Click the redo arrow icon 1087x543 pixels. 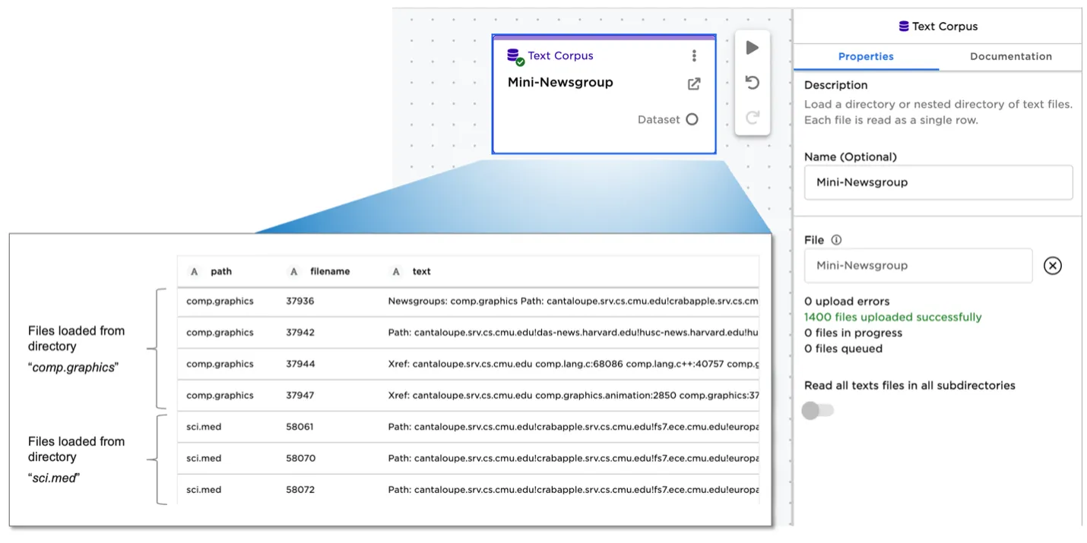click(752, 118)
